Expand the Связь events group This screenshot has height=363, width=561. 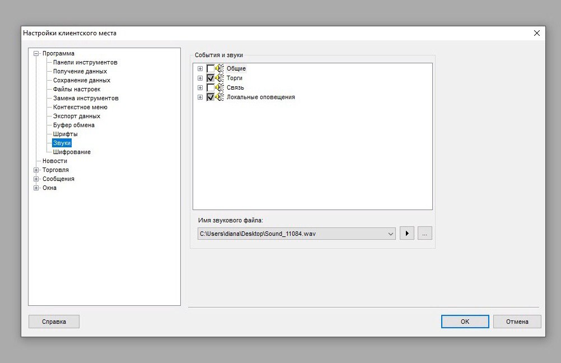[x=200, y=88]
